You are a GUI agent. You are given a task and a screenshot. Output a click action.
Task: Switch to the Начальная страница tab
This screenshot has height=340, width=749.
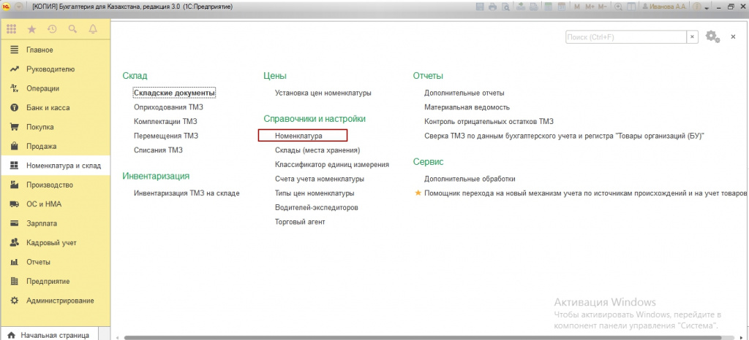tap(49, 335)
